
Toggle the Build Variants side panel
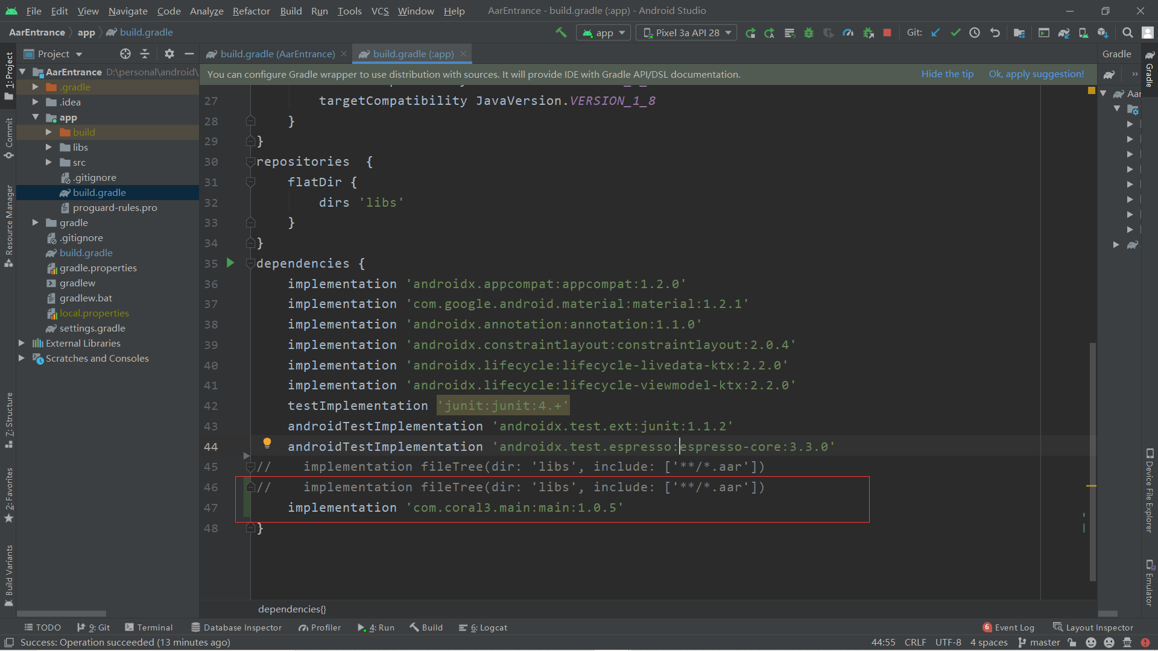(x=9, y=576)
